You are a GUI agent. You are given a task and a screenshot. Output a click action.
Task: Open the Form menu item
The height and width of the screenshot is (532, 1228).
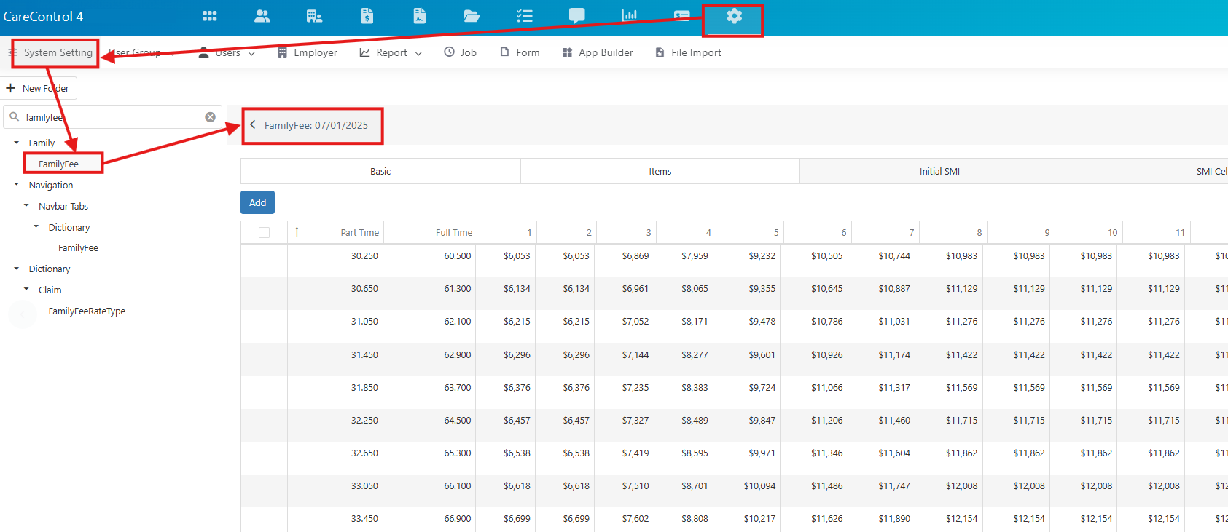[520, 52]
